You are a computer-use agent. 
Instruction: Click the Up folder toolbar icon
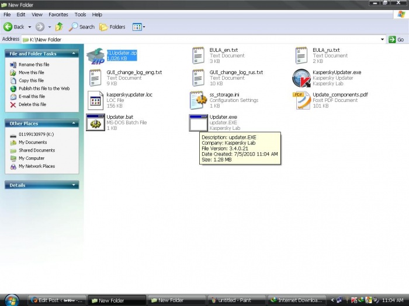(x=59, y=27)
